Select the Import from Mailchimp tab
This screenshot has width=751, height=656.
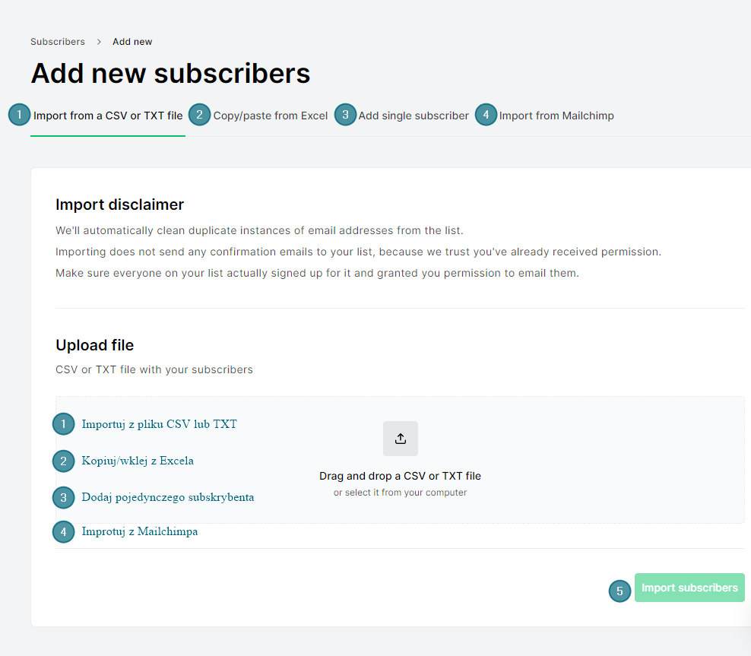(556, 116)
